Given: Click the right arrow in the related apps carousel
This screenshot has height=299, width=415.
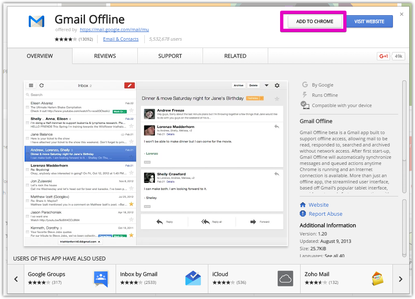Looking at the screenshot, I should 401,278.
